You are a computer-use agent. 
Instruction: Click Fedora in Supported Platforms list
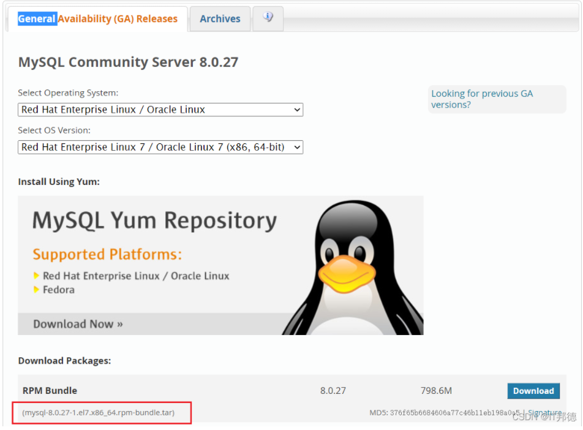click(x=59, y=290)
